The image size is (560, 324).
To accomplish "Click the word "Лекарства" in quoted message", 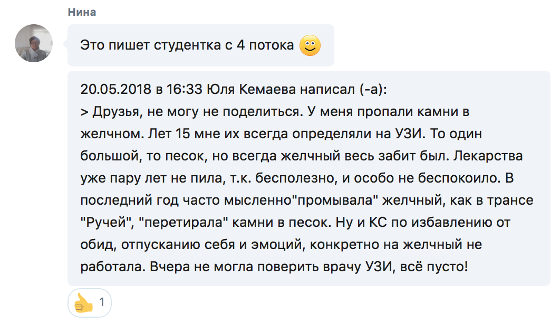I will pyautogui.click(x=488, y=156).
